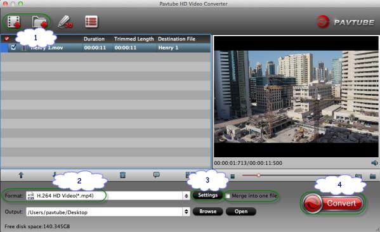
Task: Click the Add Video file icon
Action: (14, 22)
